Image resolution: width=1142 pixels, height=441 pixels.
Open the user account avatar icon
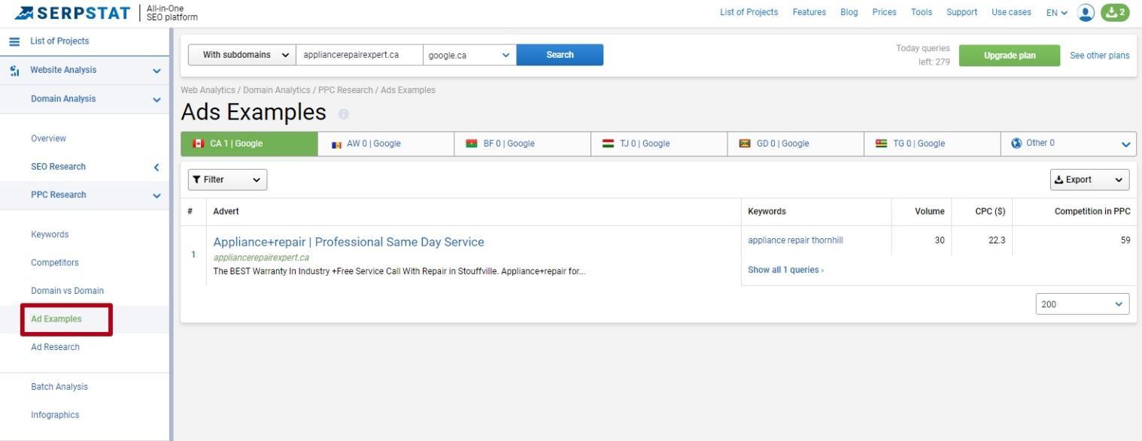1086,13
